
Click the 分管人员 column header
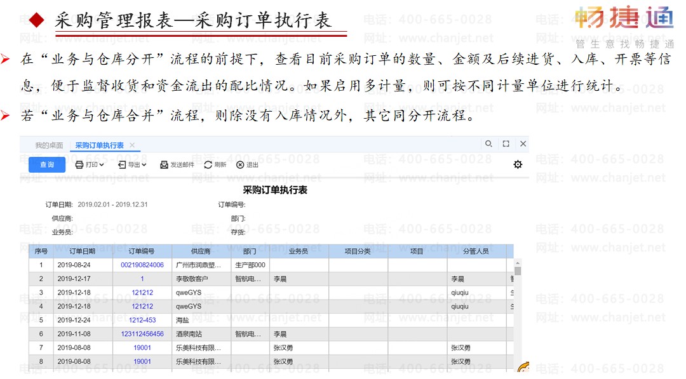[476, 251]
